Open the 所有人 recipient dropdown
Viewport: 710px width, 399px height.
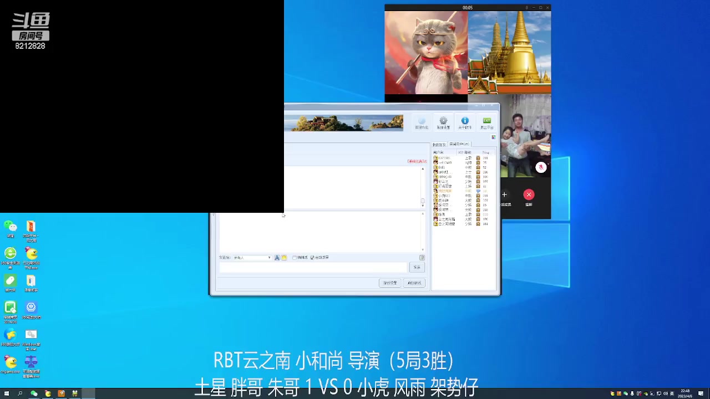click(x=270, y=257)
